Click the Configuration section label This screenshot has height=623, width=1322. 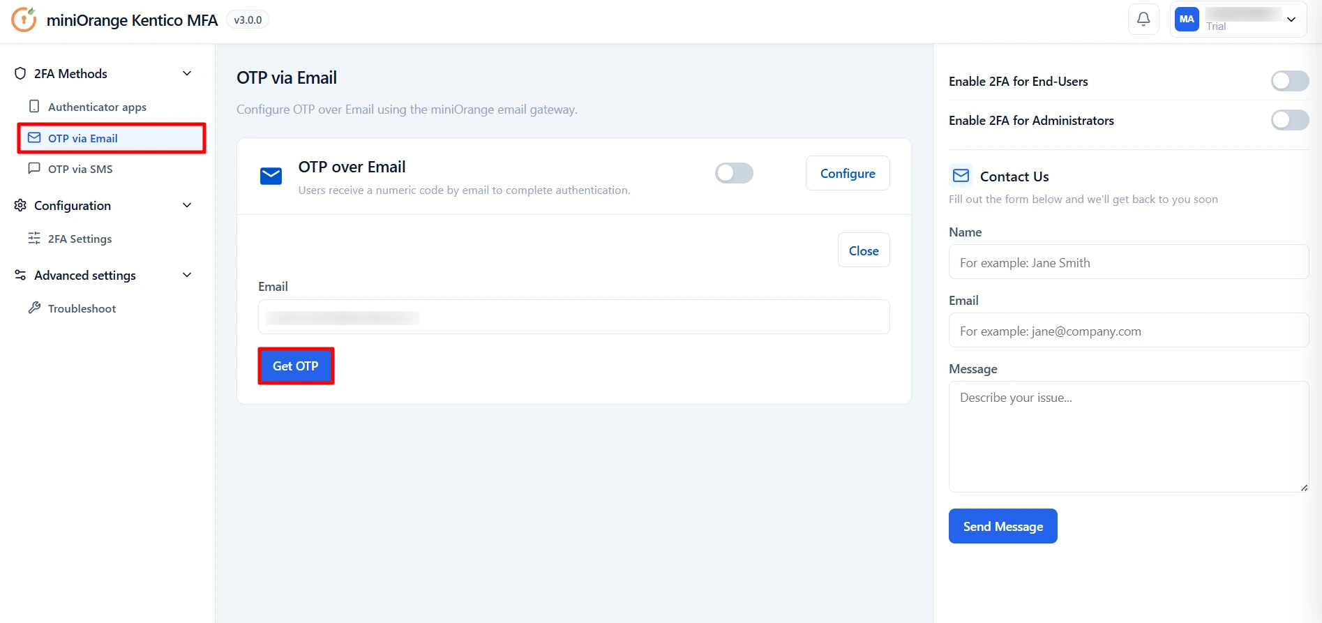[x=73, y=205]
